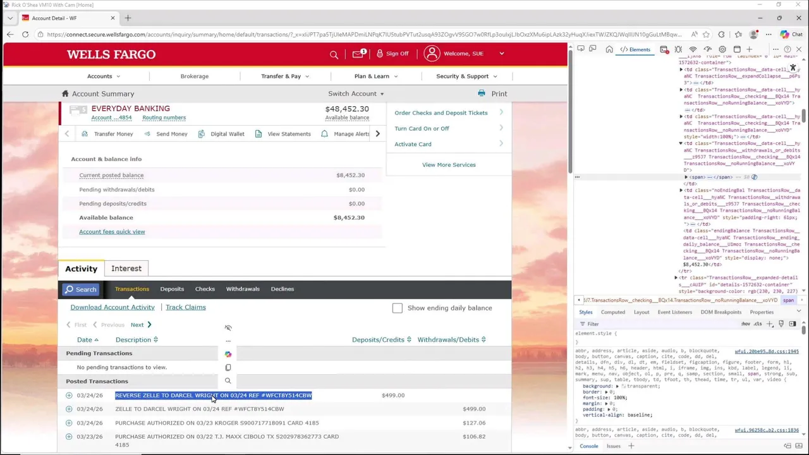This screenshot has height=455, width=809.
Task: Open DevTools Application window icon
Action: 737,49
